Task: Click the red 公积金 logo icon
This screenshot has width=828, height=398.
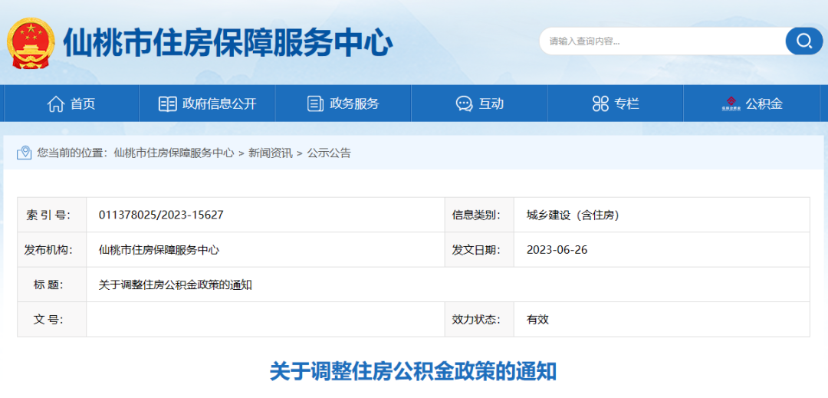Action: (731, 104)
